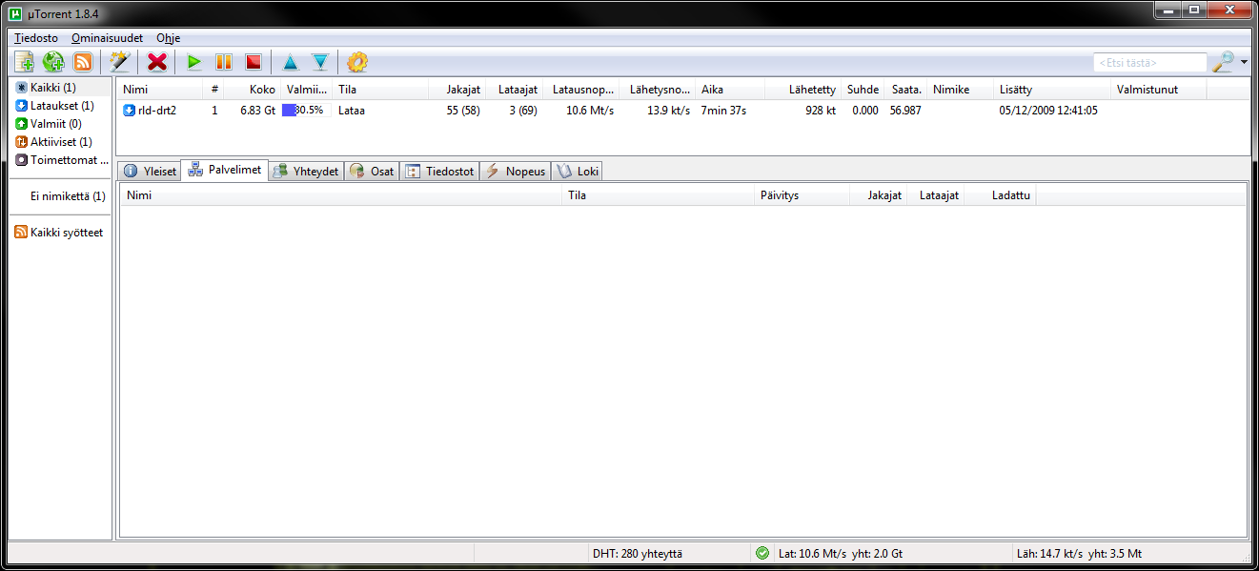Image resolution: width=1259 pixels, height=571 pixels.
Task: Select Lataukset category in sidebar
Action: 61,106
